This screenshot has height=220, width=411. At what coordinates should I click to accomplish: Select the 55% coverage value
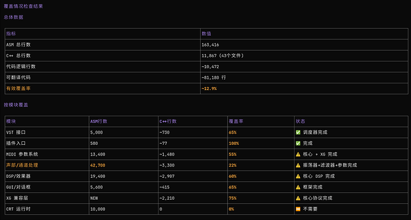[x=232, y=154]
